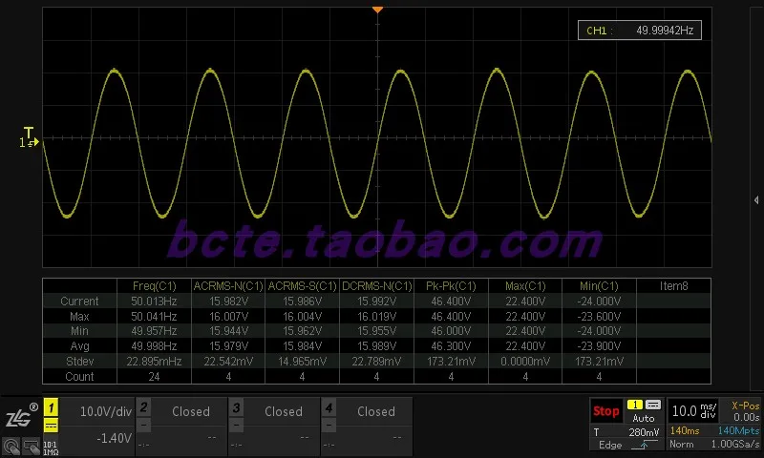
Task: Click the red Stop run-state button
Action: pyautogui.click(x=605, y=411)
